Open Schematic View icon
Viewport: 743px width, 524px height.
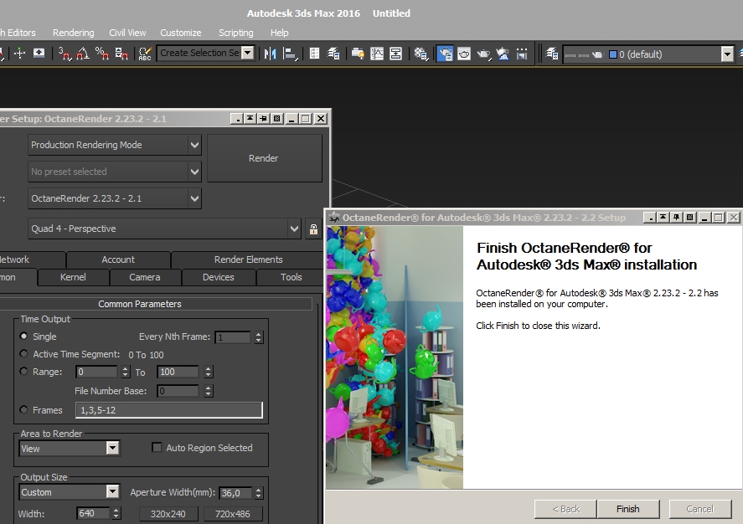[395, 54]
